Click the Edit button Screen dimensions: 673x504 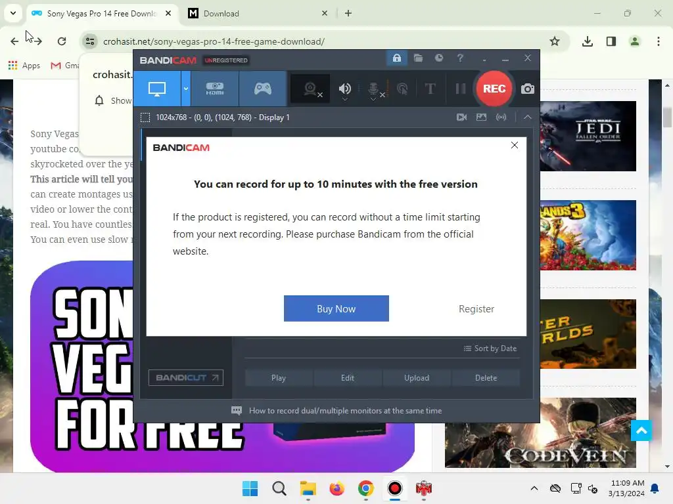(348, 377)
